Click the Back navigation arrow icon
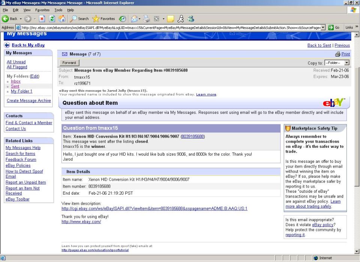 (5, 19)
